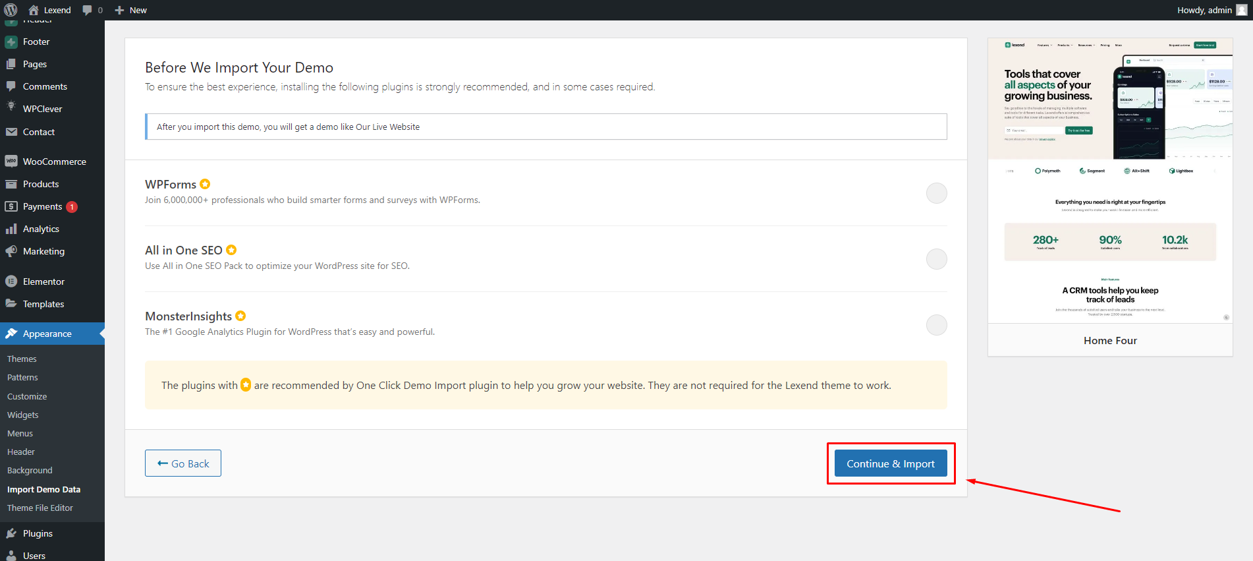
Task: Click the Lexend site name link
Action: pos(57,10)
